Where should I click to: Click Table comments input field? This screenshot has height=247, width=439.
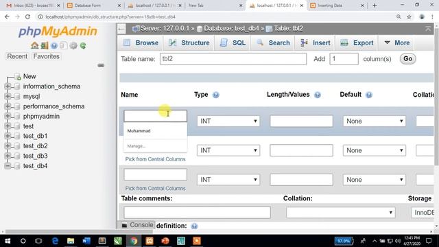[197, 213]
